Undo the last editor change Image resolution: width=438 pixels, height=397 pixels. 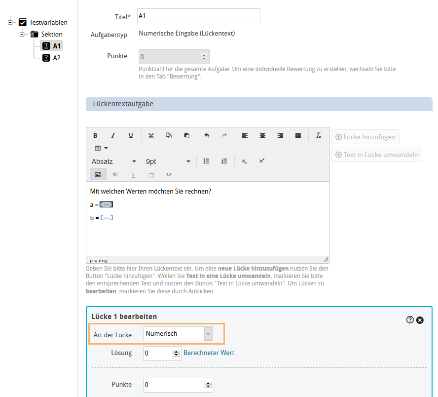(x=207, y=135)
